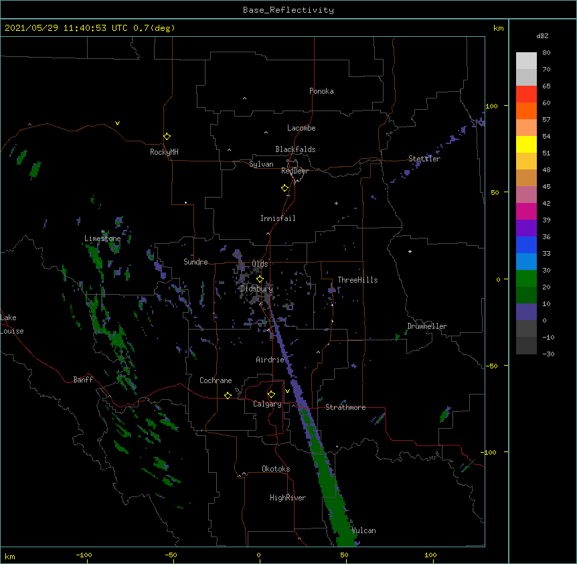This screenshot has width=577, height=564.
Task: Select the pink 42-45 dBZ legend swatch
Action: point(526,194)
